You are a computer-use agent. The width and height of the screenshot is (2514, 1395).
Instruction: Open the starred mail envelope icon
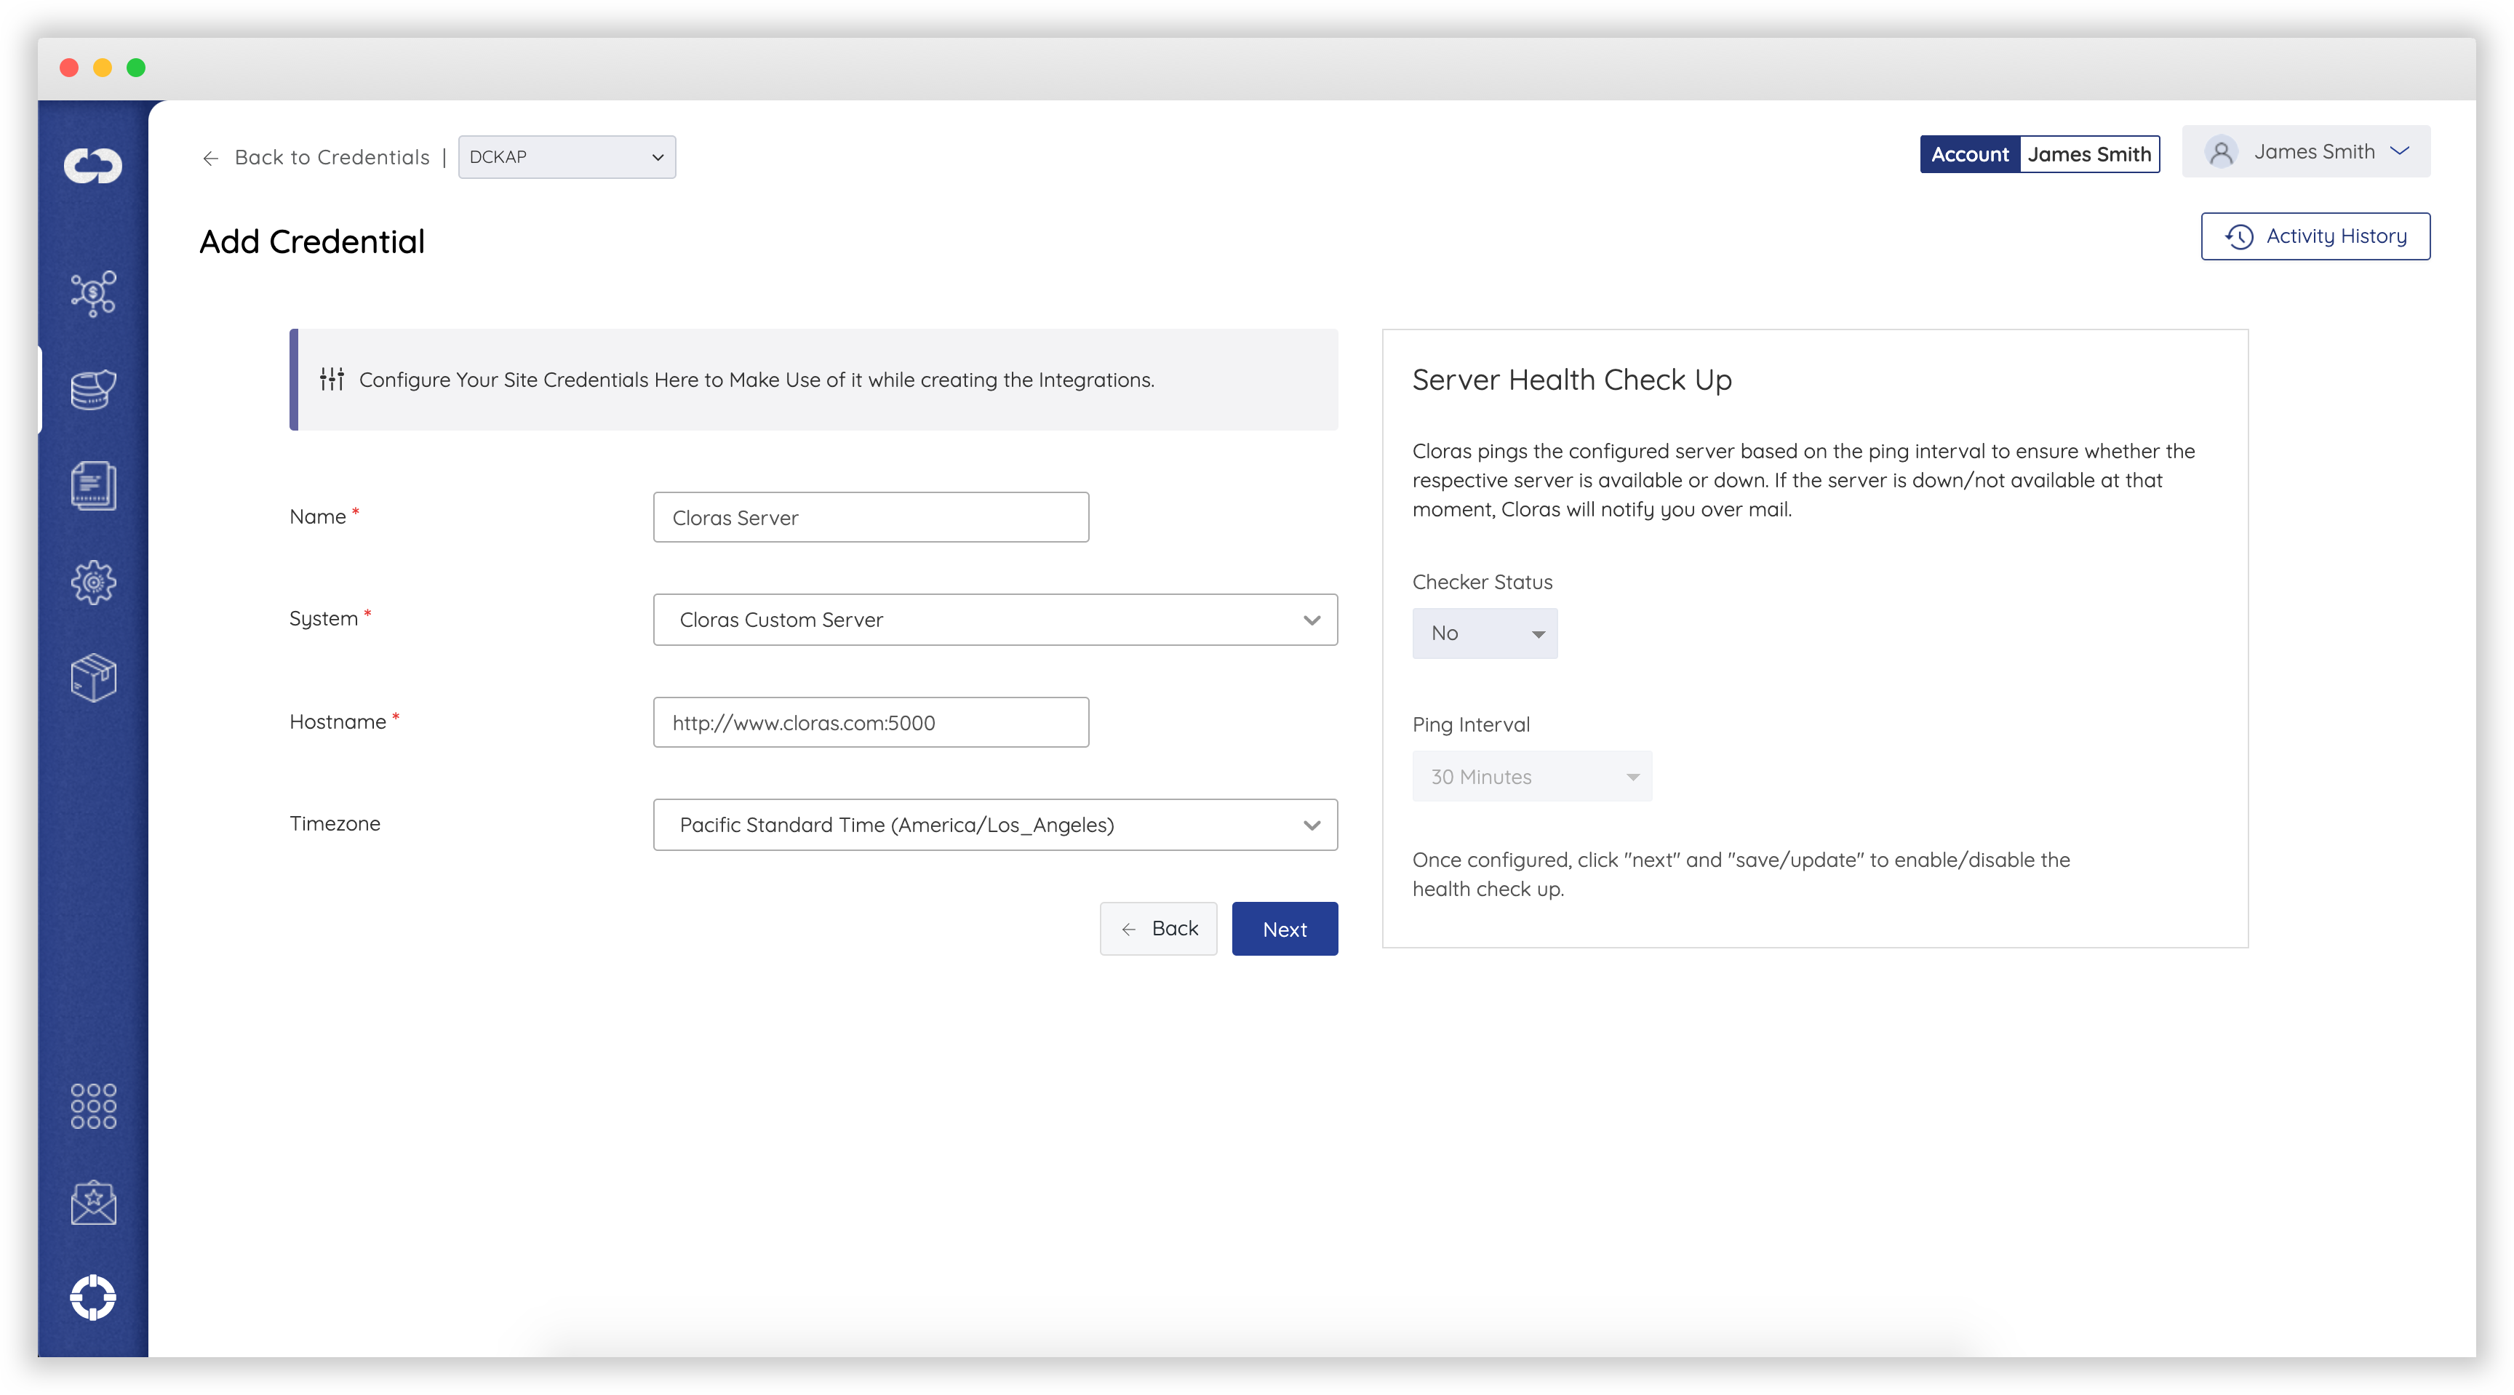pos(92,1202)
